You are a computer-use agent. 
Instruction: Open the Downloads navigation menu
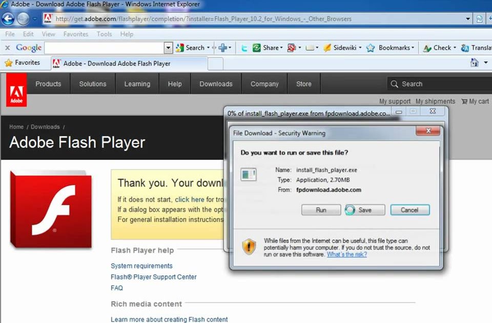216,84
